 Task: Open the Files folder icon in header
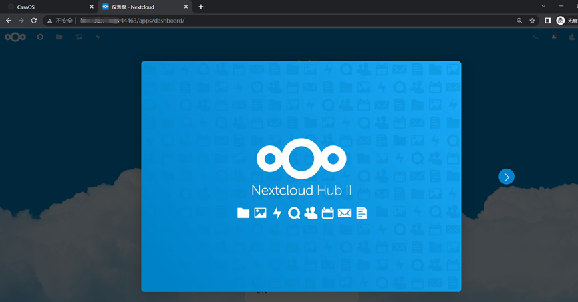59,37
